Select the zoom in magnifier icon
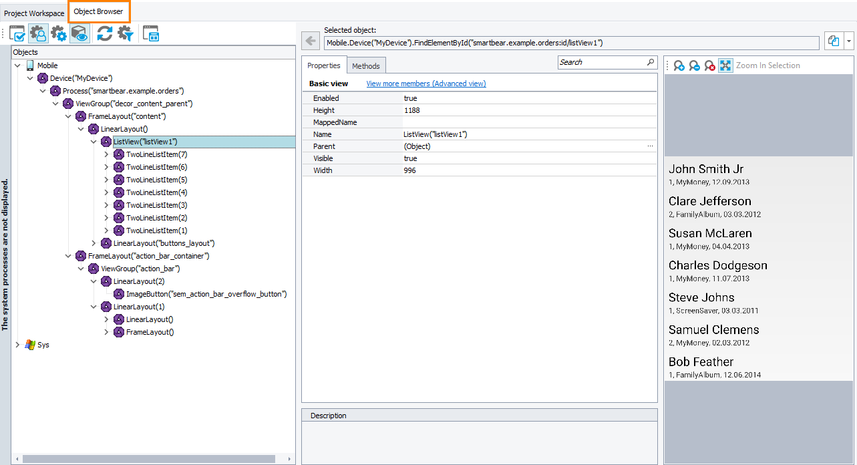 click(678, 65)
